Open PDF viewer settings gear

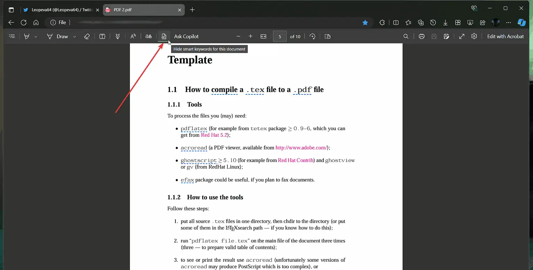pos(474,36)
